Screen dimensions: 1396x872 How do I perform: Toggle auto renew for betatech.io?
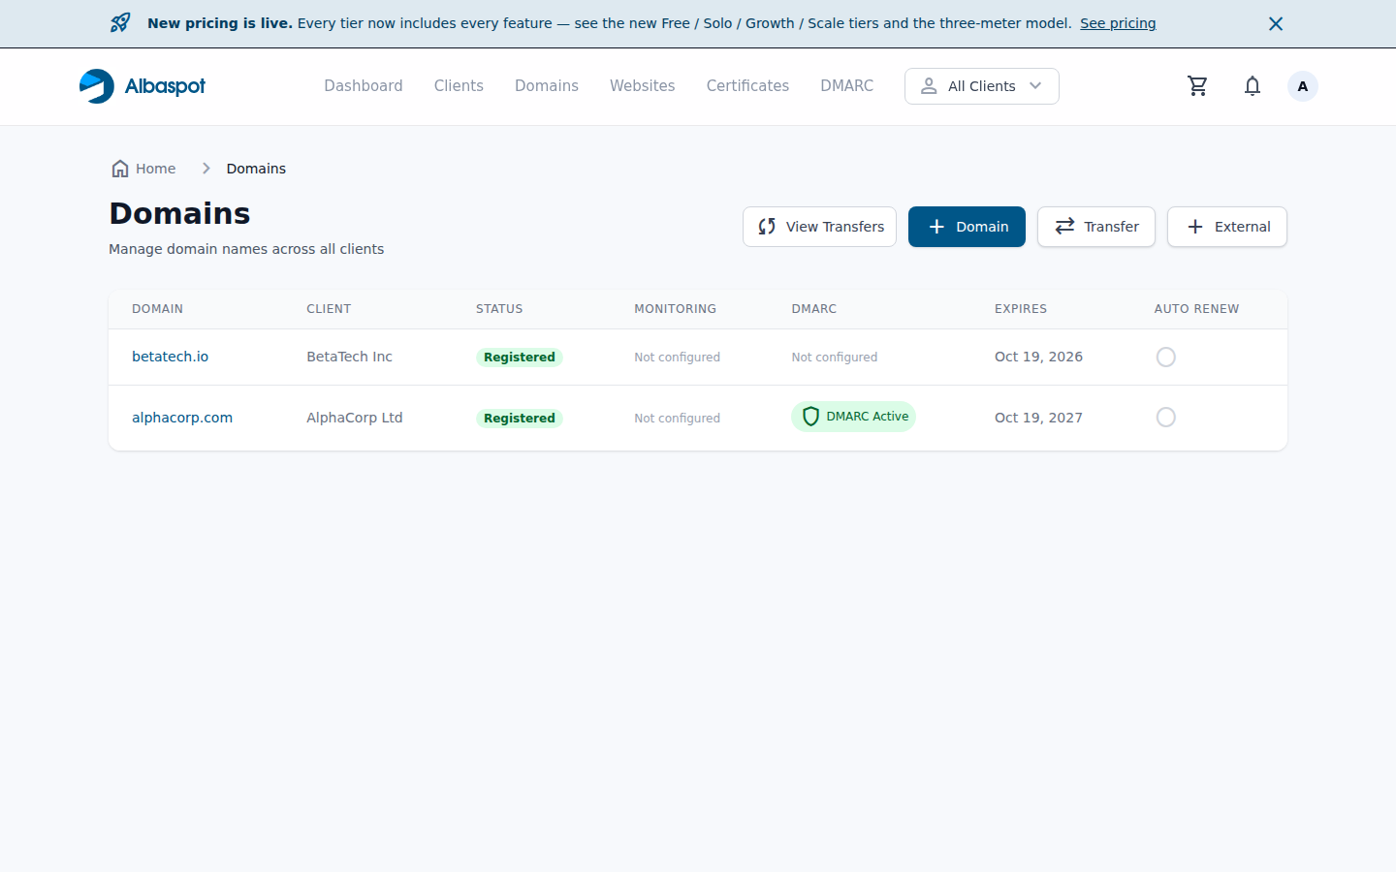[1166, 358]
